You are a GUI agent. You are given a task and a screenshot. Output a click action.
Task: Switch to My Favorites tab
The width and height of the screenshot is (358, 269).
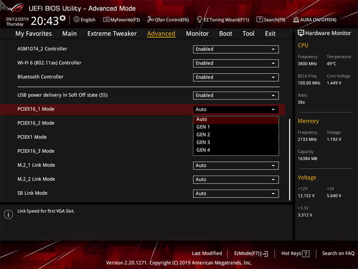[x=34, y=34]
